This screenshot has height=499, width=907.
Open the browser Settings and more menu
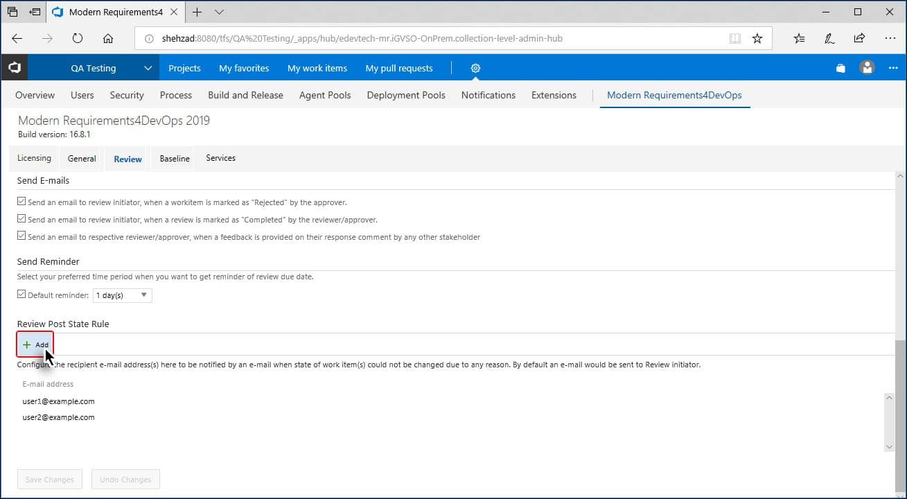pos(890,39)
